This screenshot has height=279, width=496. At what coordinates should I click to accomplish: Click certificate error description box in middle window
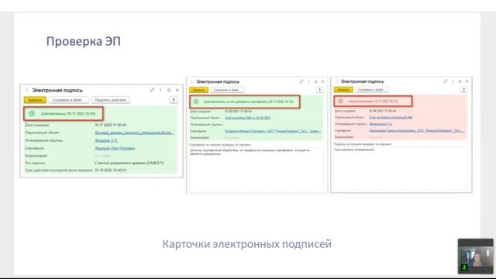257,169
